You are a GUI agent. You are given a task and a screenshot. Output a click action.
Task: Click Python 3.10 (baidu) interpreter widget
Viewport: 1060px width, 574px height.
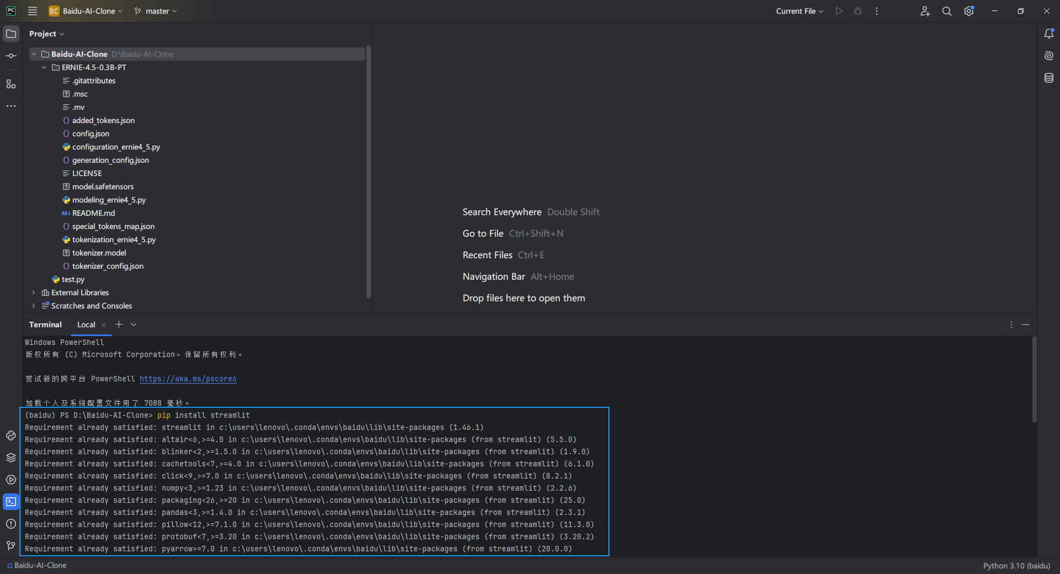(1016, 566)
